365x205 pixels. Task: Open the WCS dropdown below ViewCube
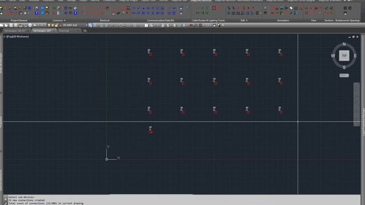tap(344, 76)
